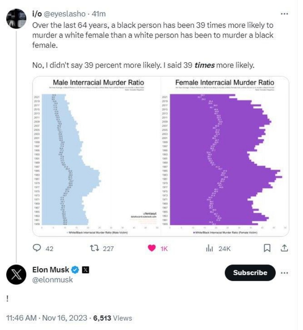Open replies via the 42 comments icon
The height and width of the screenshot is (330, 303).
point(37,248)
